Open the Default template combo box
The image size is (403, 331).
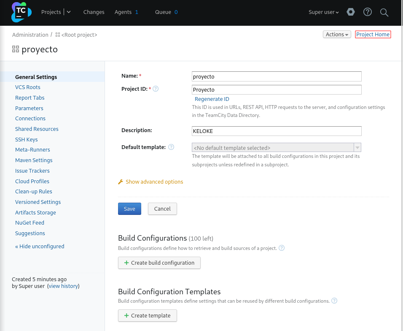[x=276, y=147]
